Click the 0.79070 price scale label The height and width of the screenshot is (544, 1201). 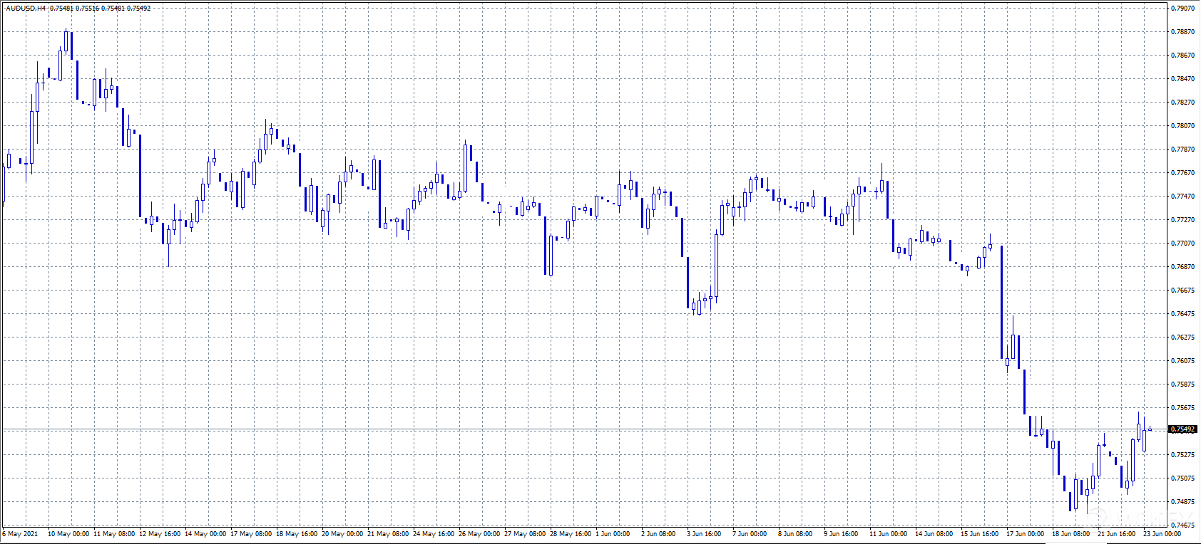[1182, 9]
